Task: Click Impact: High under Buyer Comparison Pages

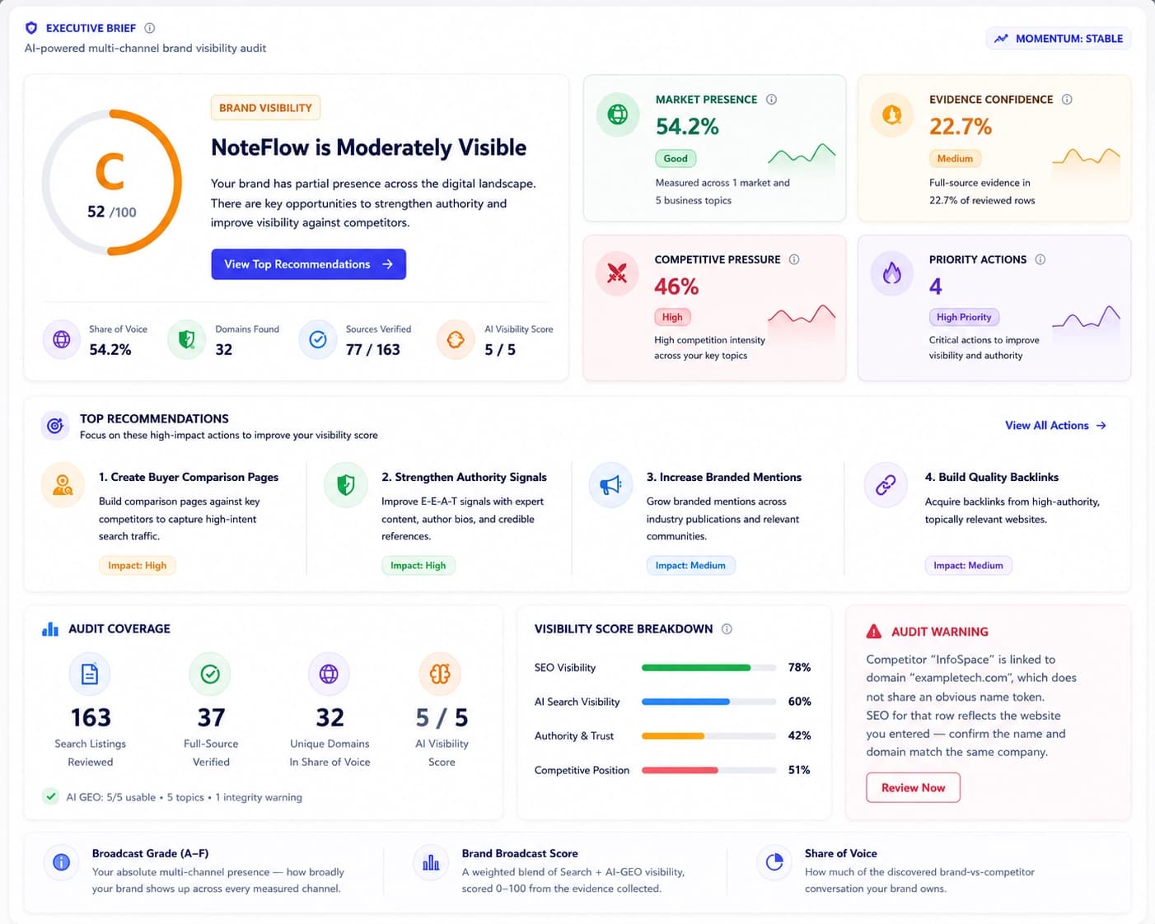Action: coord(137,566)
